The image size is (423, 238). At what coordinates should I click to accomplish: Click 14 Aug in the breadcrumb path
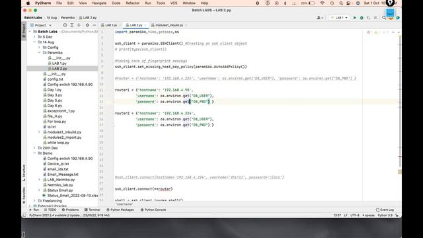[52, 18]
